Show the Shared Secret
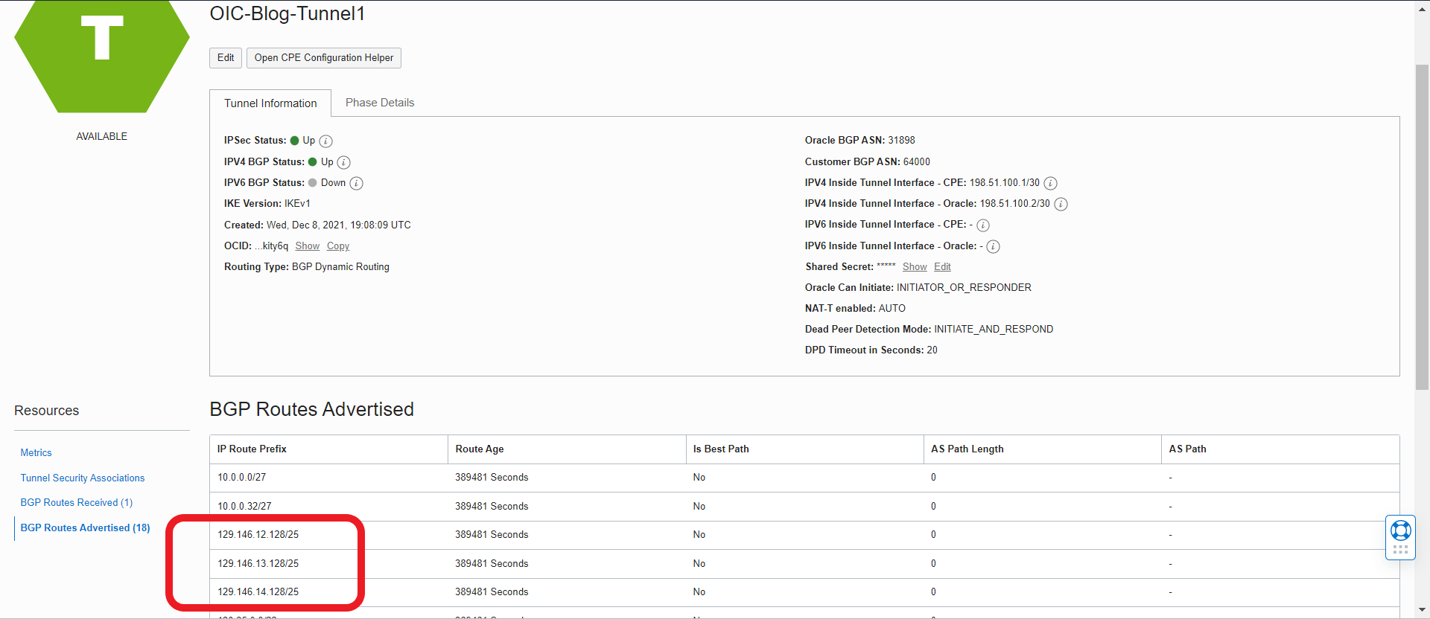Screen dimensions: 1430x619 pos(915,267)
